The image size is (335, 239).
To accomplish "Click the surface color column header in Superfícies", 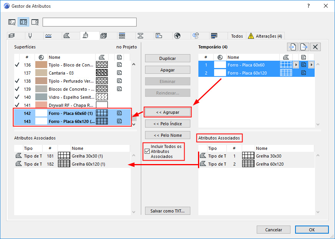I will click(41, 57).
